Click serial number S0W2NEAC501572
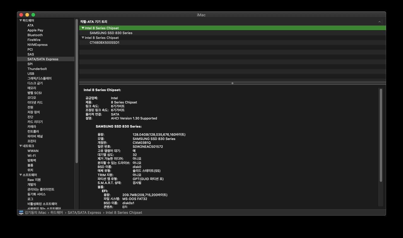 pos(148,147)
